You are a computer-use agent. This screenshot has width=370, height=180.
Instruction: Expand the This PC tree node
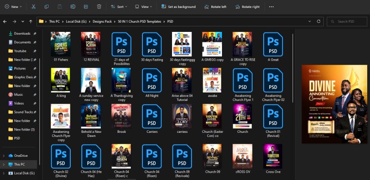(x=4, y=164)
